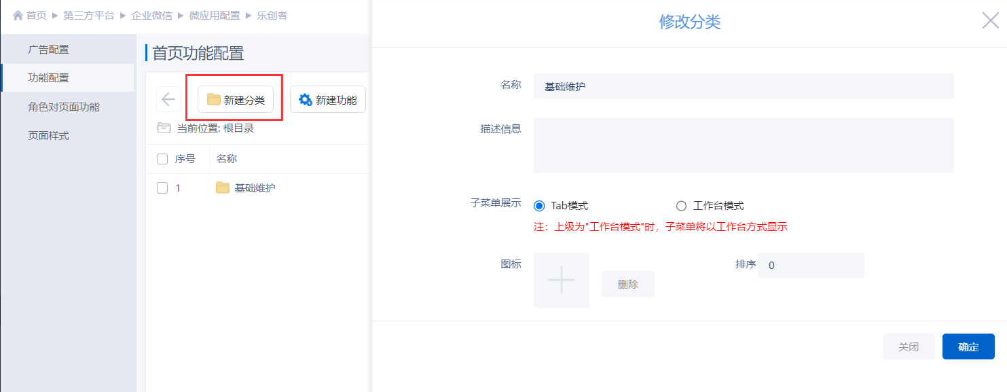
Task: Click the plus icon to upload image
Action: click(x=561, y=280)
